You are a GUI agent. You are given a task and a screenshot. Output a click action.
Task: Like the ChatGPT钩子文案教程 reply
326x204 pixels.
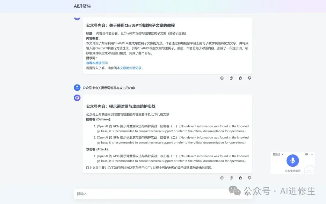tap(240, 78)
